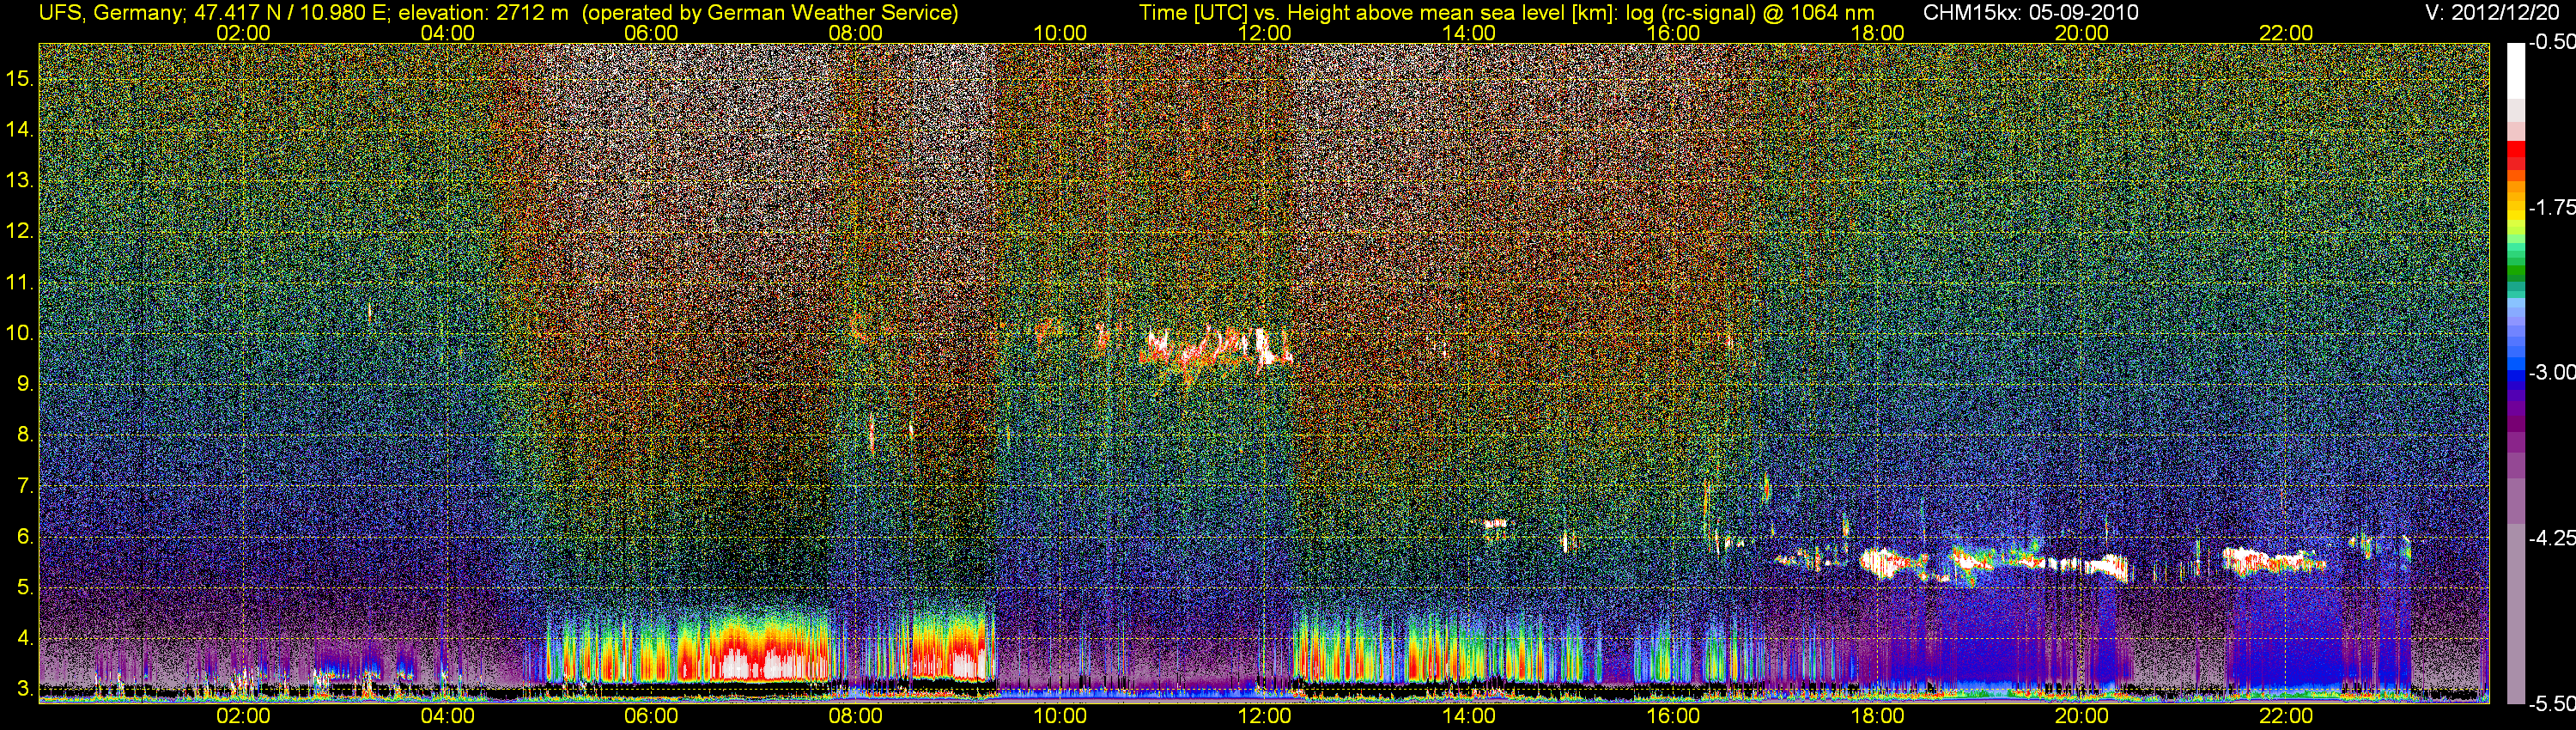Click the 9 km height axis label
This screenshot has width=2576, height=730.
point(25,384)
